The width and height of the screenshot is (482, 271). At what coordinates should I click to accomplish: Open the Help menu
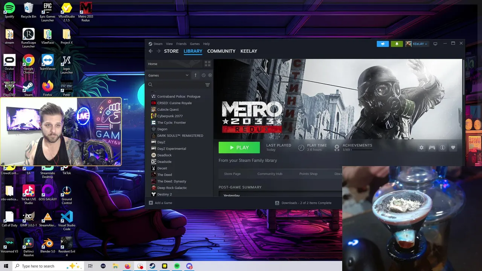[206, 44]
